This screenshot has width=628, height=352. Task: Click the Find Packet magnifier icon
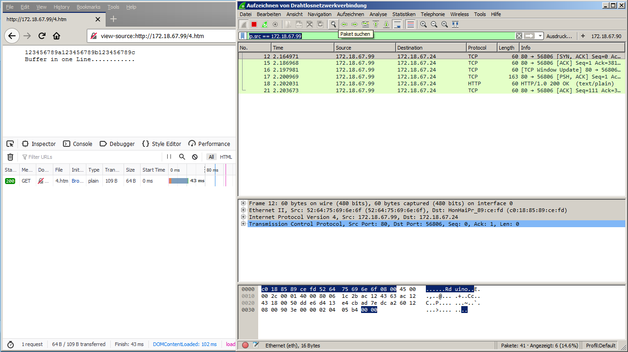click(x=333, y=24)
